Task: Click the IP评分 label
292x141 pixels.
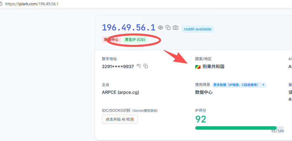Action: click(200, 111)
